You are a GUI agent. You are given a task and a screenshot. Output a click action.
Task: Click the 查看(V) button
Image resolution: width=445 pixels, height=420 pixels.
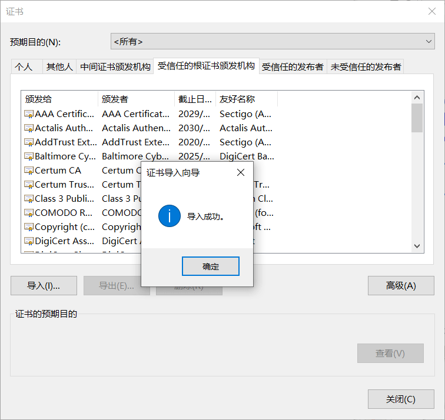(390, 353)
